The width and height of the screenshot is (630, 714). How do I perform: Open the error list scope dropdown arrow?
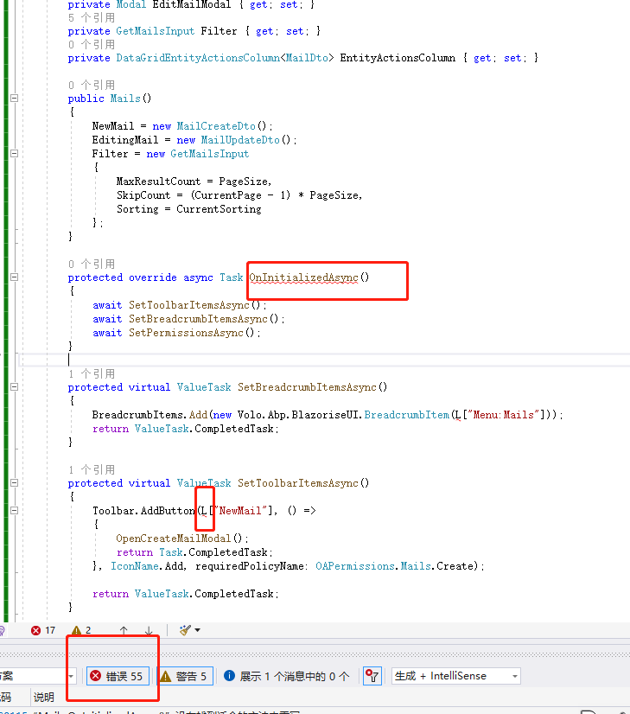coord(71,676)
